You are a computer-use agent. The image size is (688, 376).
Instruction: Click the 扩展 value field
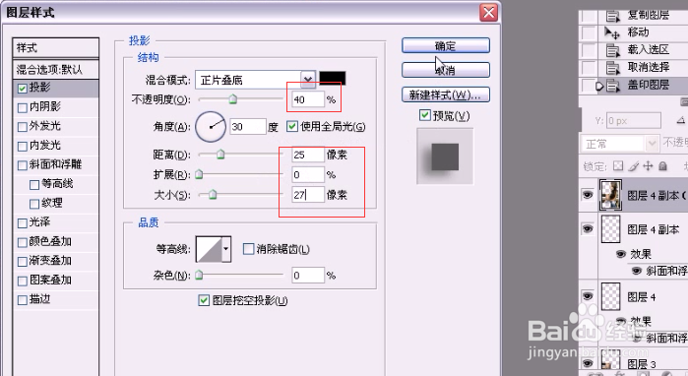click(x=308, y=174)
